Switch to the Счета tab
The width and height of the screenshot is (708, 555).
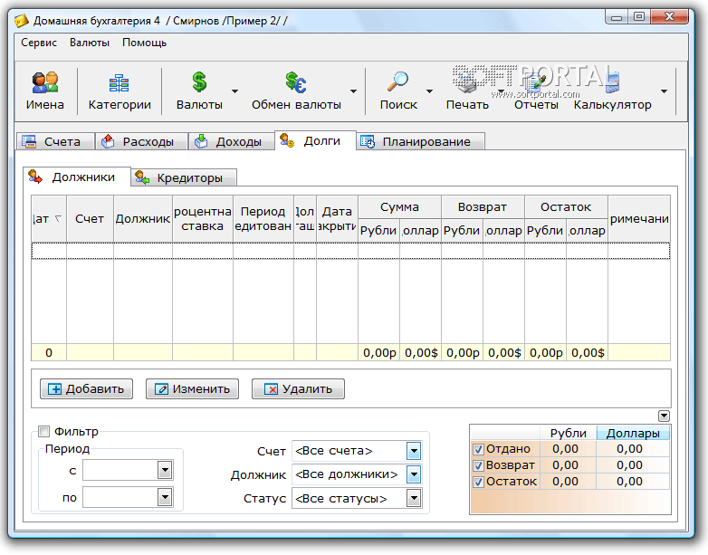(x=55, y=142)
